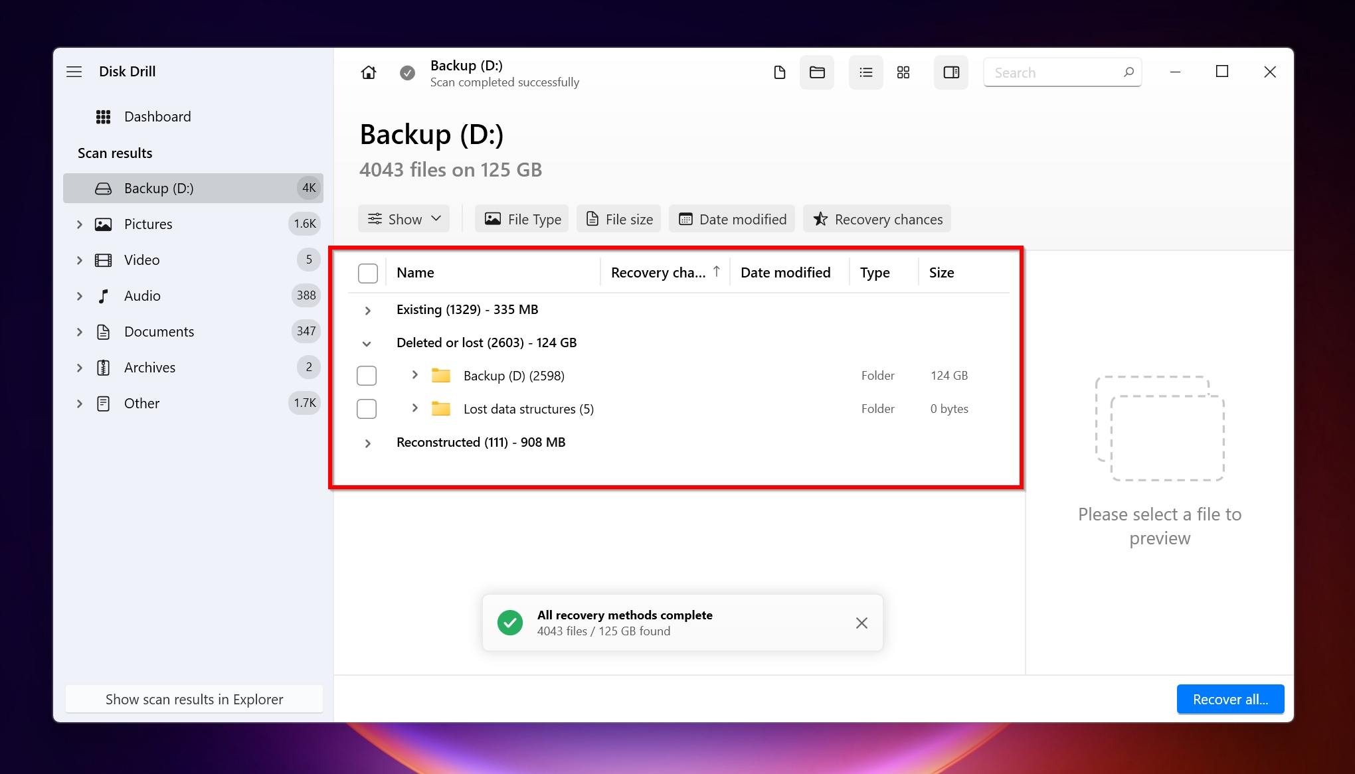Select Backup (D:) in scan results
The image size is (1355, 774).
click(x=193, y=189)
